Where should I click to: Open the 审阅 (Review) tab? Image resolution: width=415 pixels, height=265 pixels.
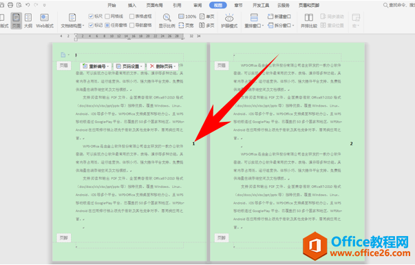point(198,5)
